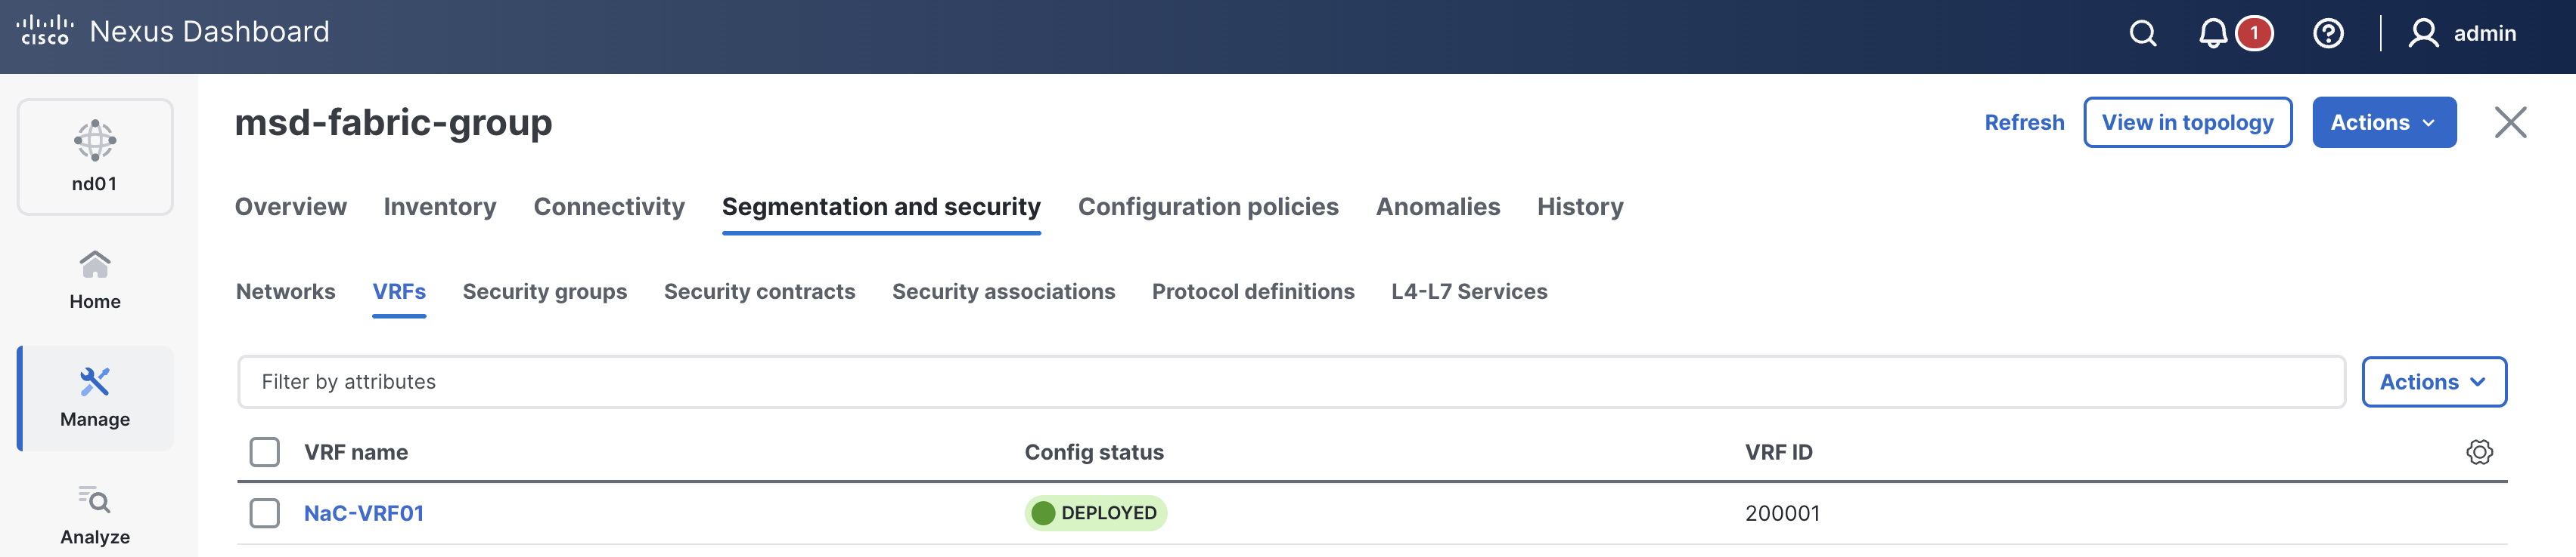Switch to the Networks sub-tab
The image size is (2576, 557).
(285, 291)
